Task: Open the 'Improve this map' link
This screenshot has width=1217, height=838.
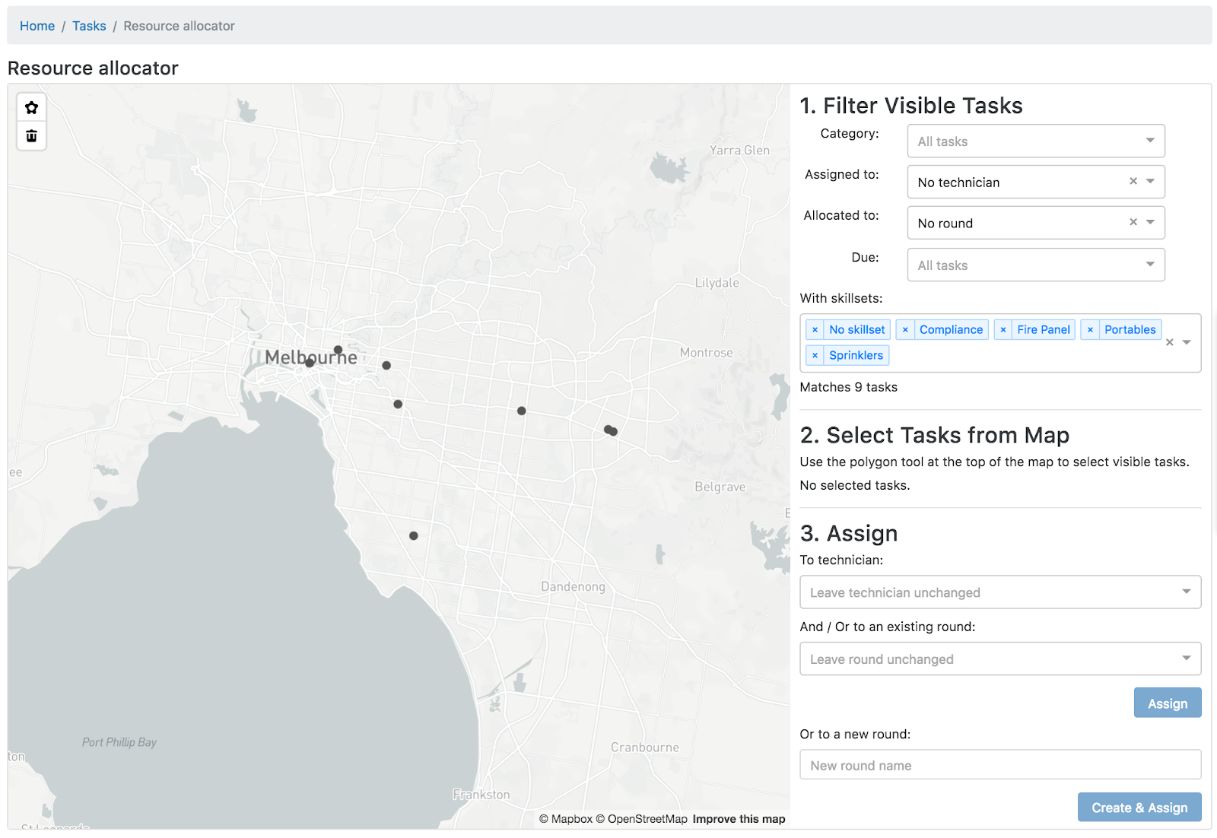Action: pyautogui.click(x=739, y=819)
